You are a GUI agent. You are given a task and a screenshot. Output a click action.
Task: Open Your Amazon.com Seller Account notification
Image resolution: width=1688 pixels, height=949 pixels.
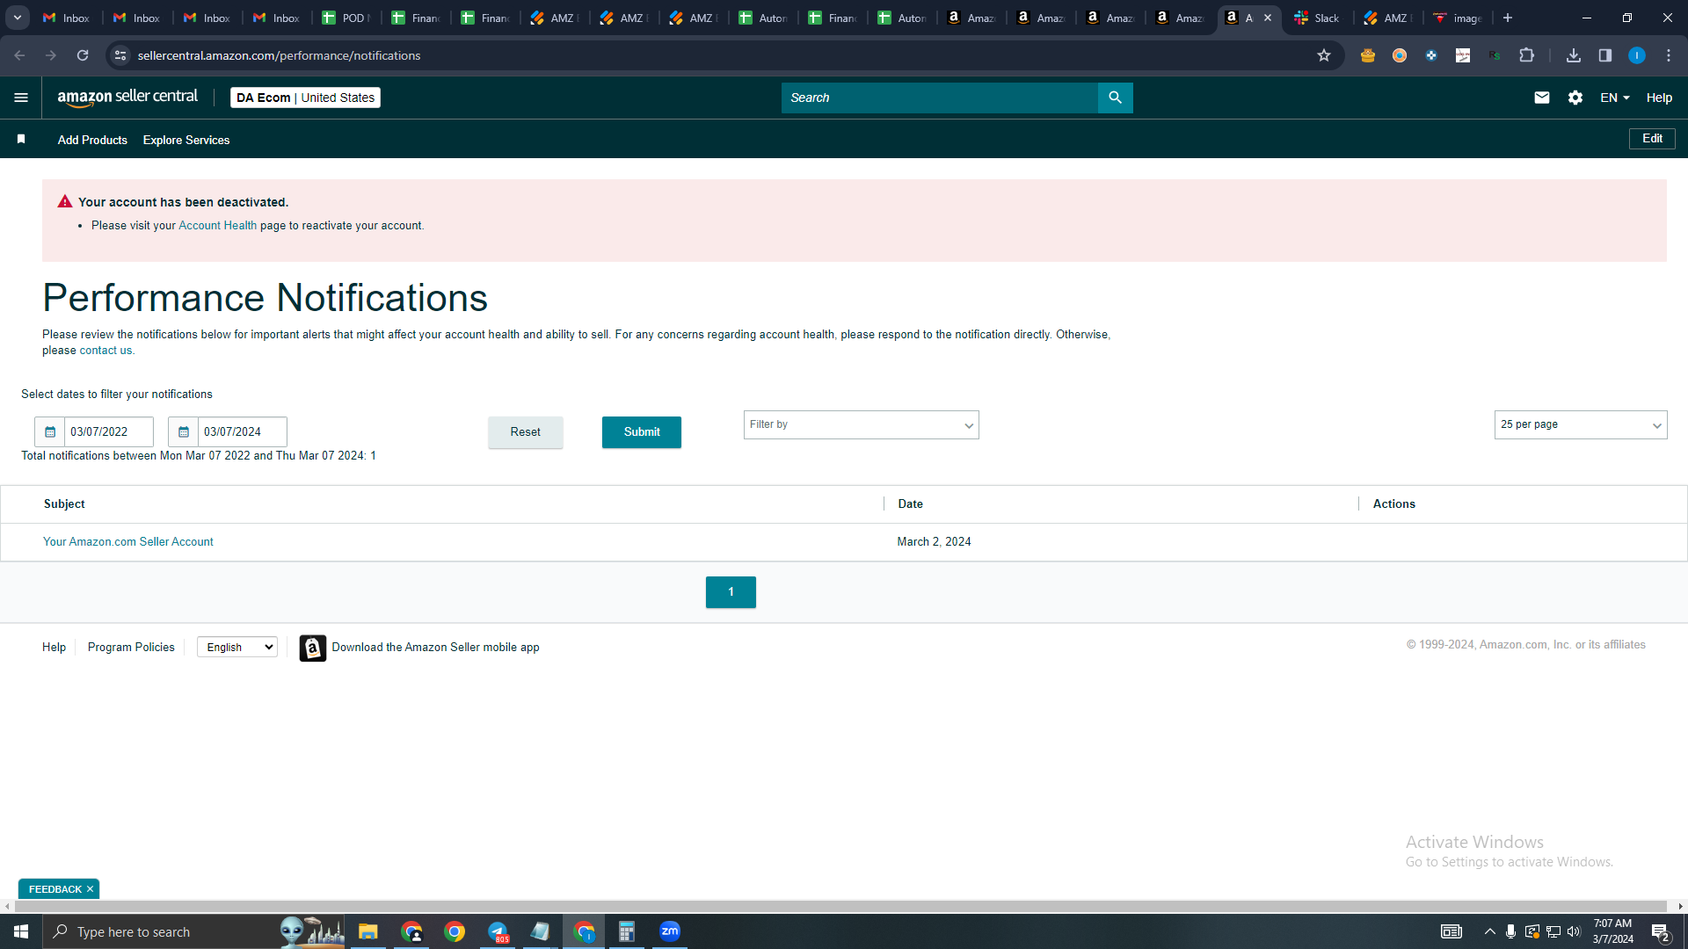[x=128, y=542]
